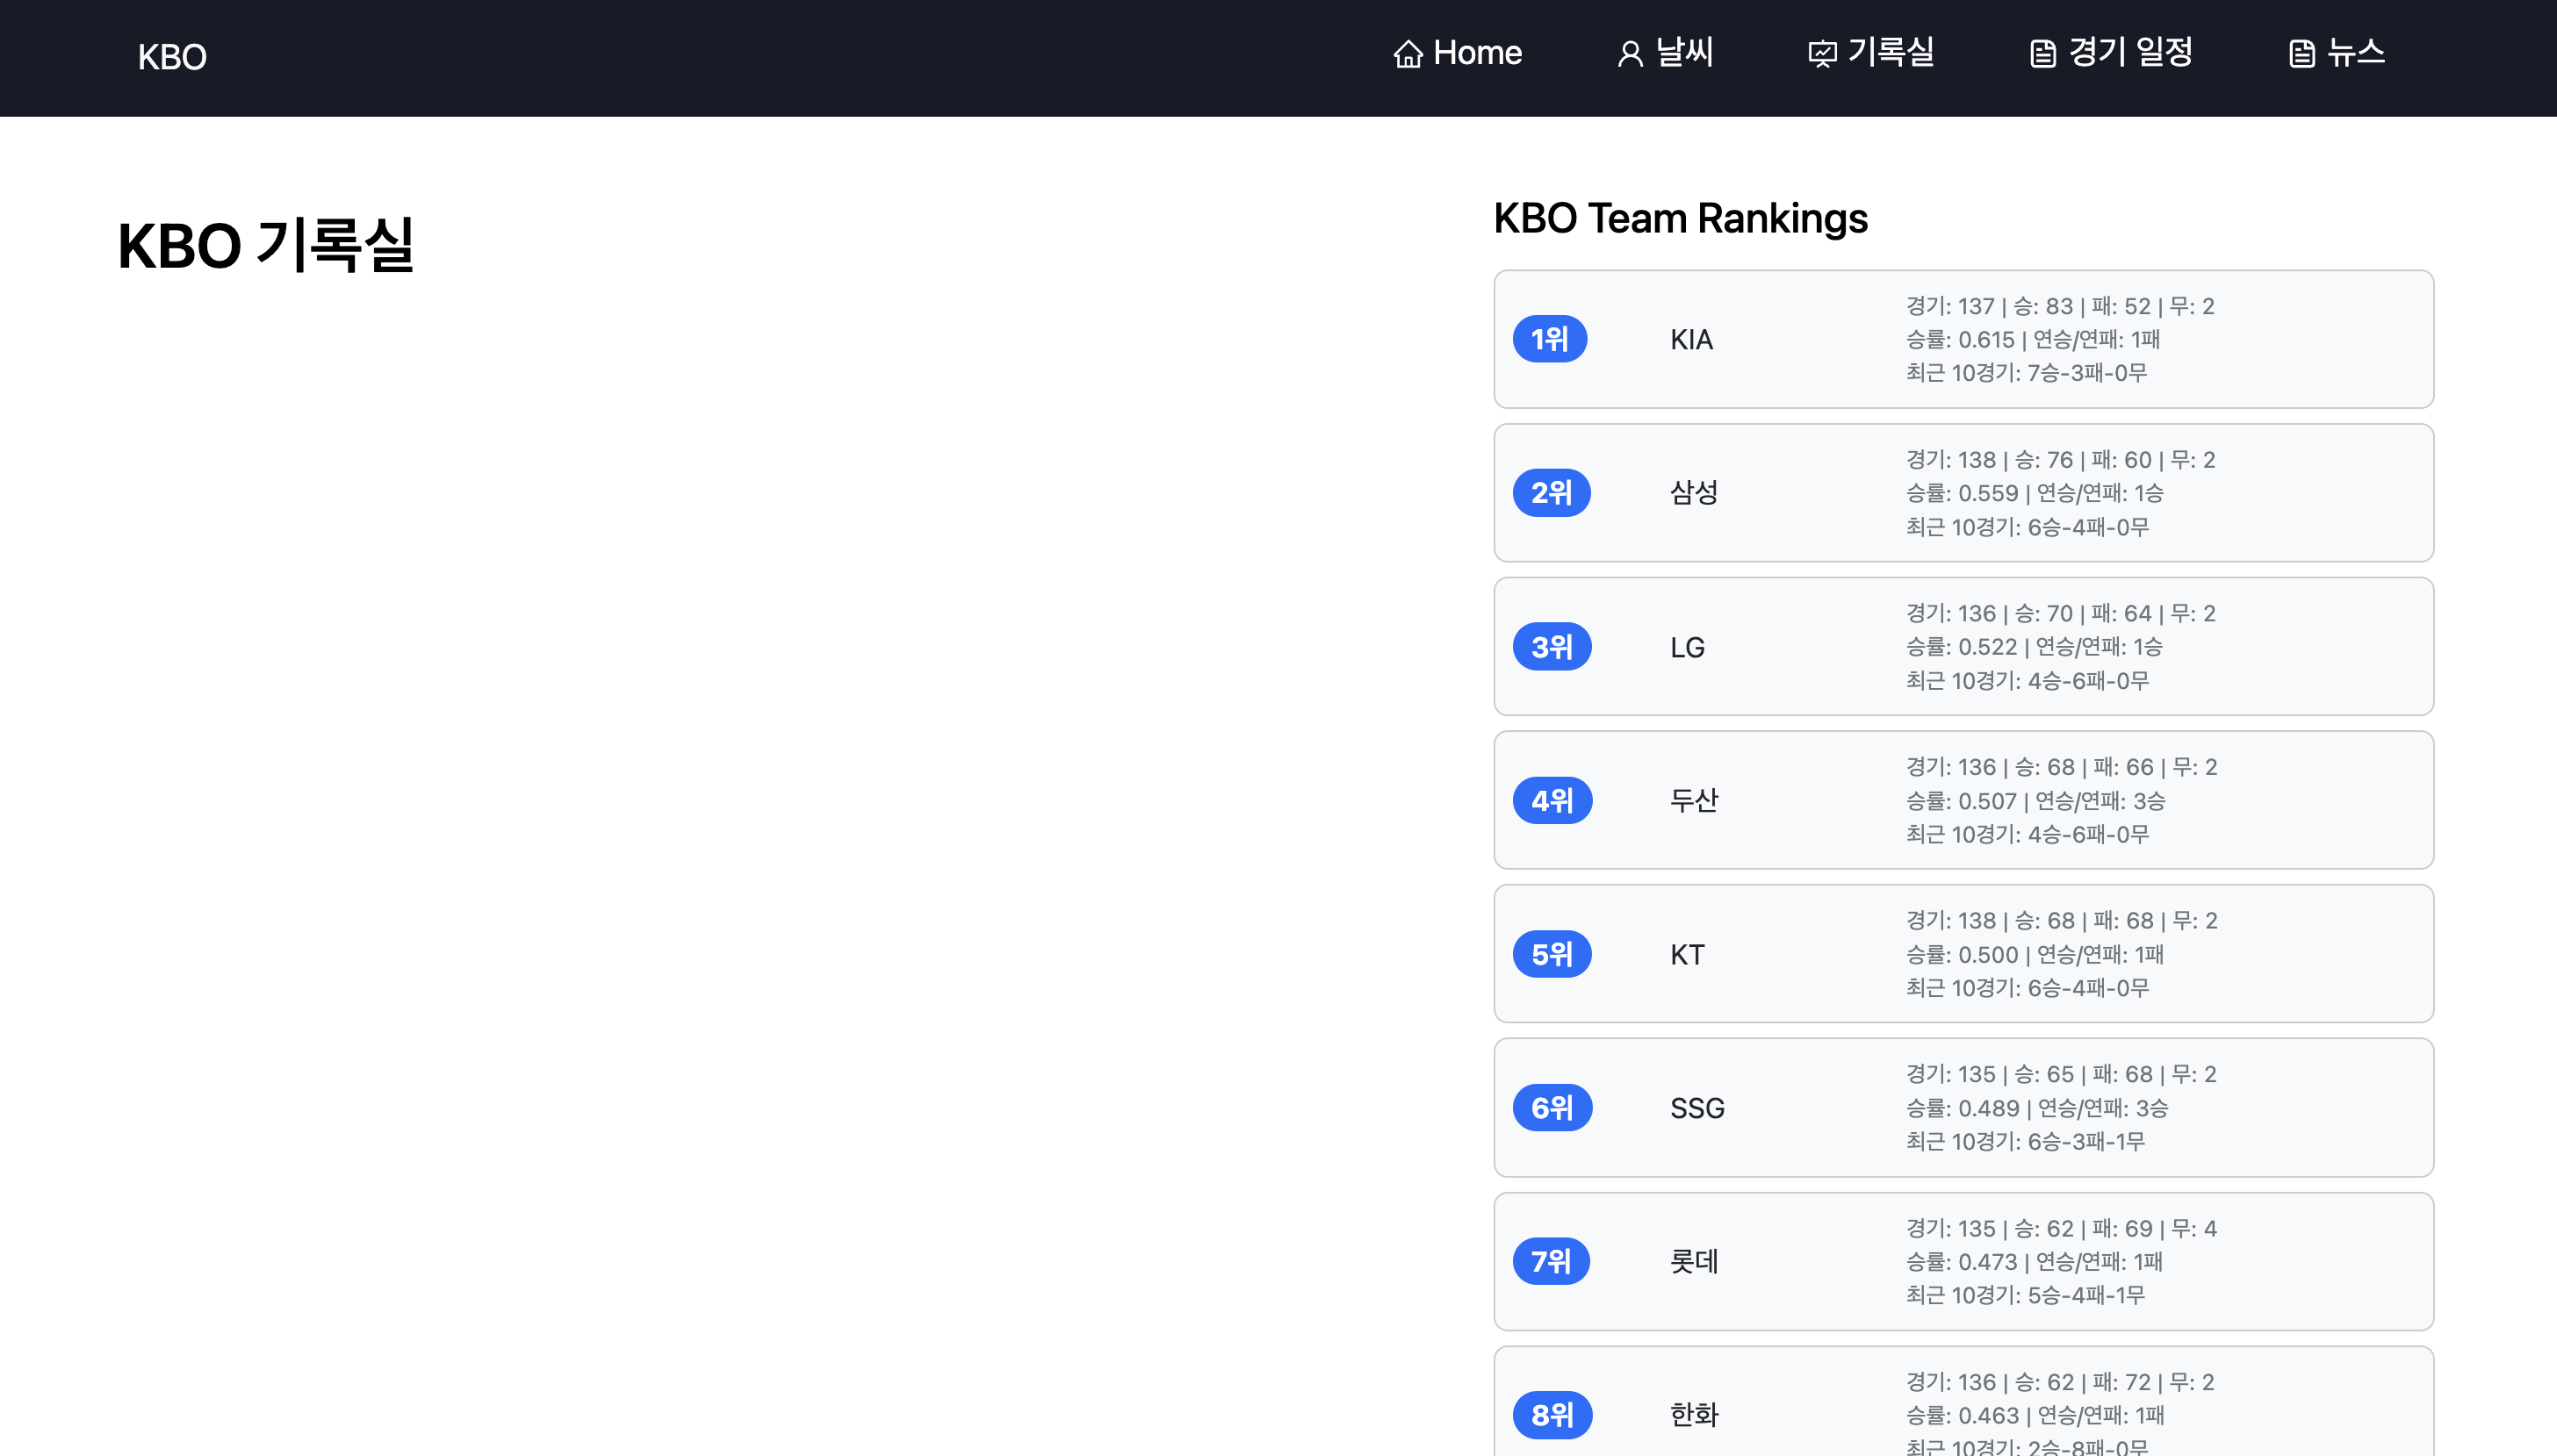Image resolution: width=2557 pixels, height=1456 pixels.
Task: Click the chart icon next to 기록실
Action: (1822, 54)
